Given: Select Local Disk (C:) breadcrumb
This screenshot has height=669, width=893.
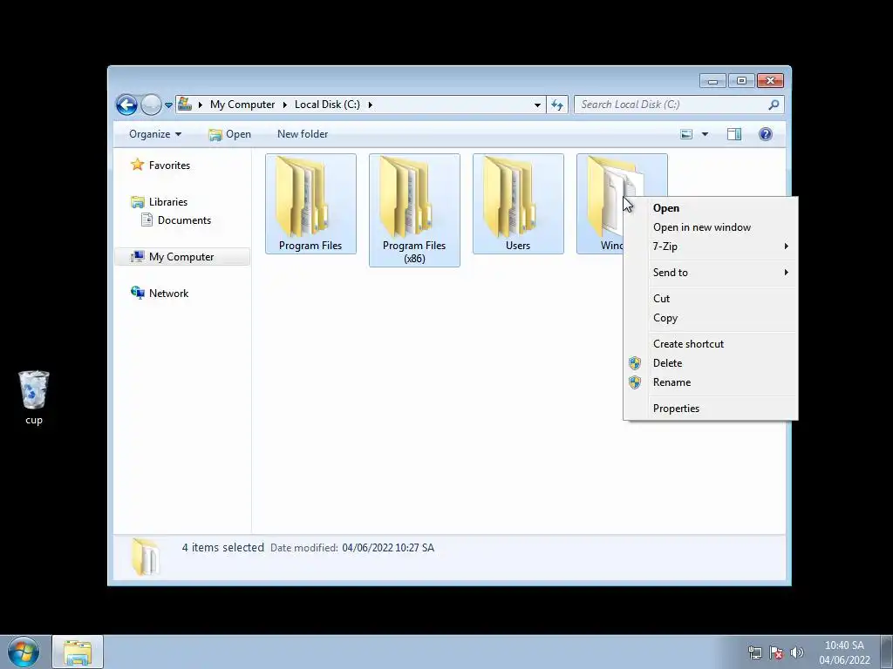Looking at the screenshot, I should coord(327,105).
